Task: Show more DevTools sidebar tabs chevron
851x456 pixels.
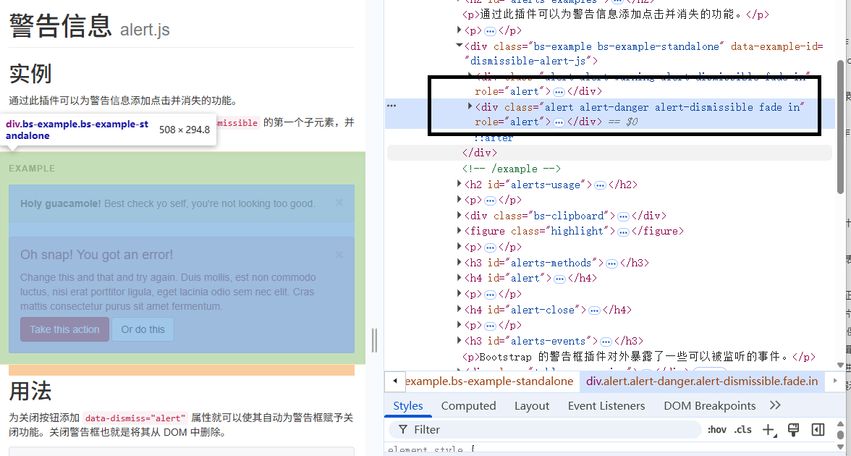Action: tap(775, 405)
